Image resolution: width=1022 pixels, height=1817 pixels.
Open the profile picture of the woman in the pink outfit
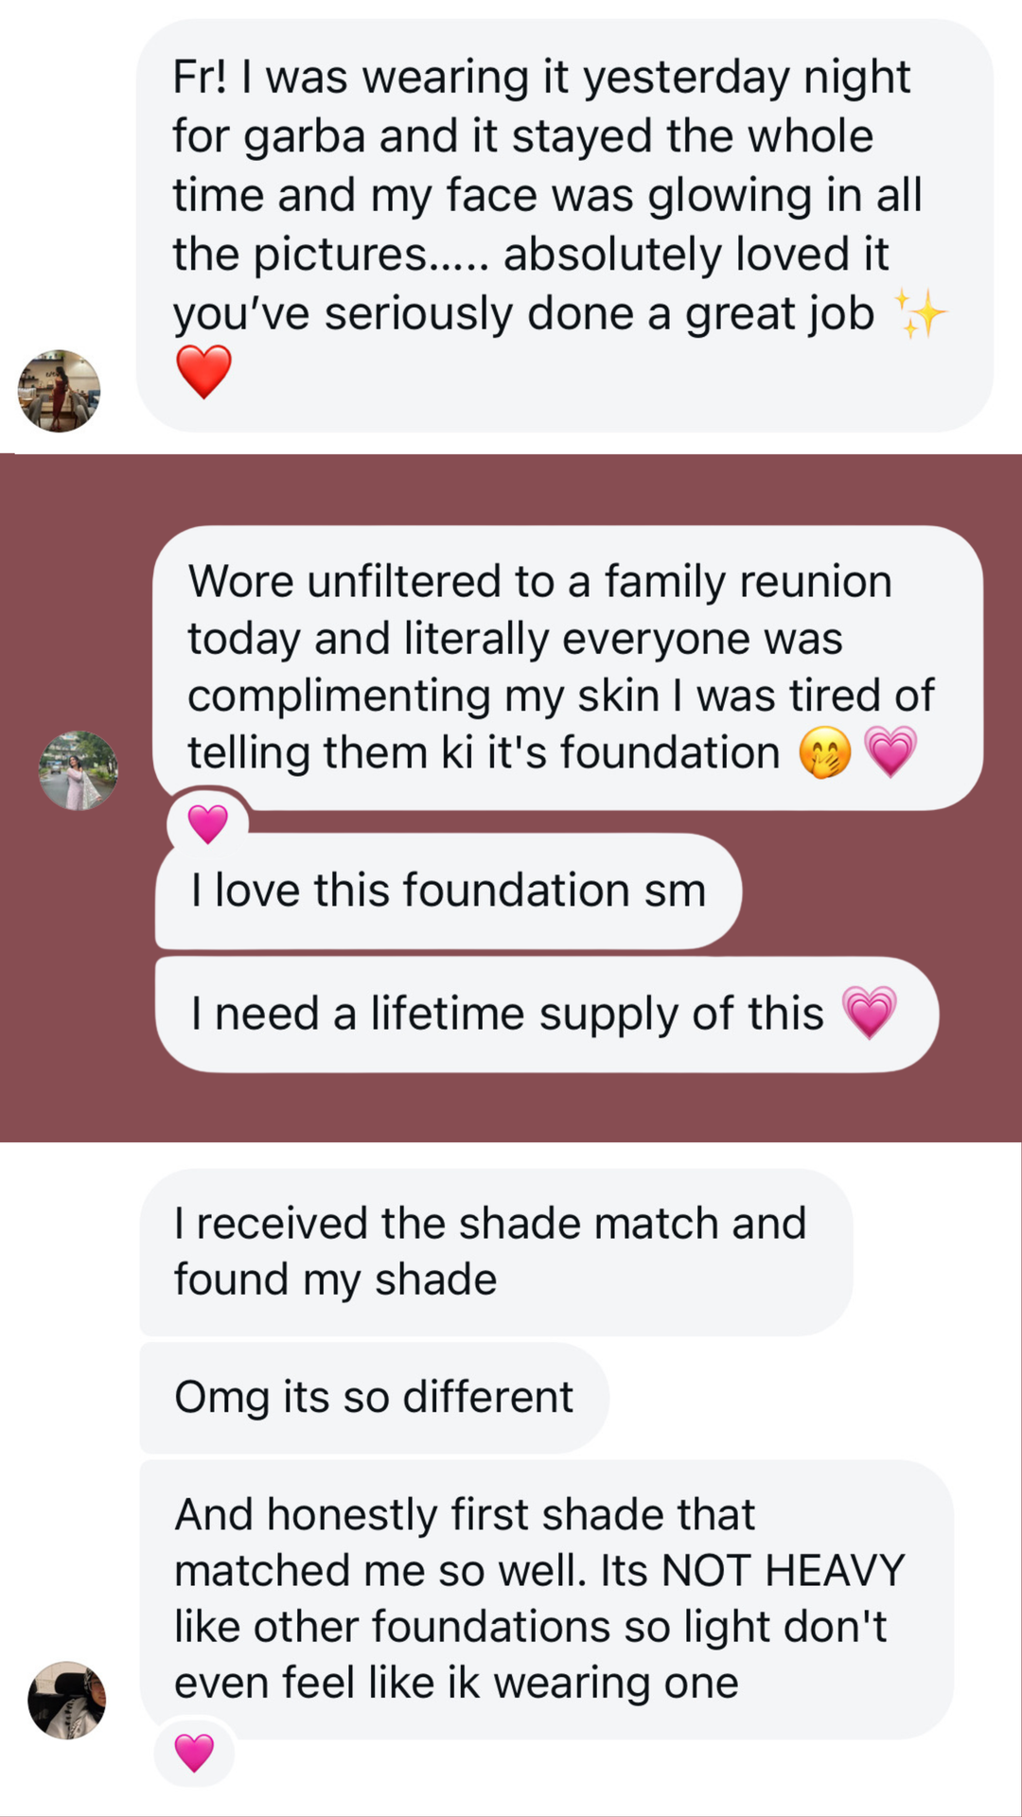[78, 770]
